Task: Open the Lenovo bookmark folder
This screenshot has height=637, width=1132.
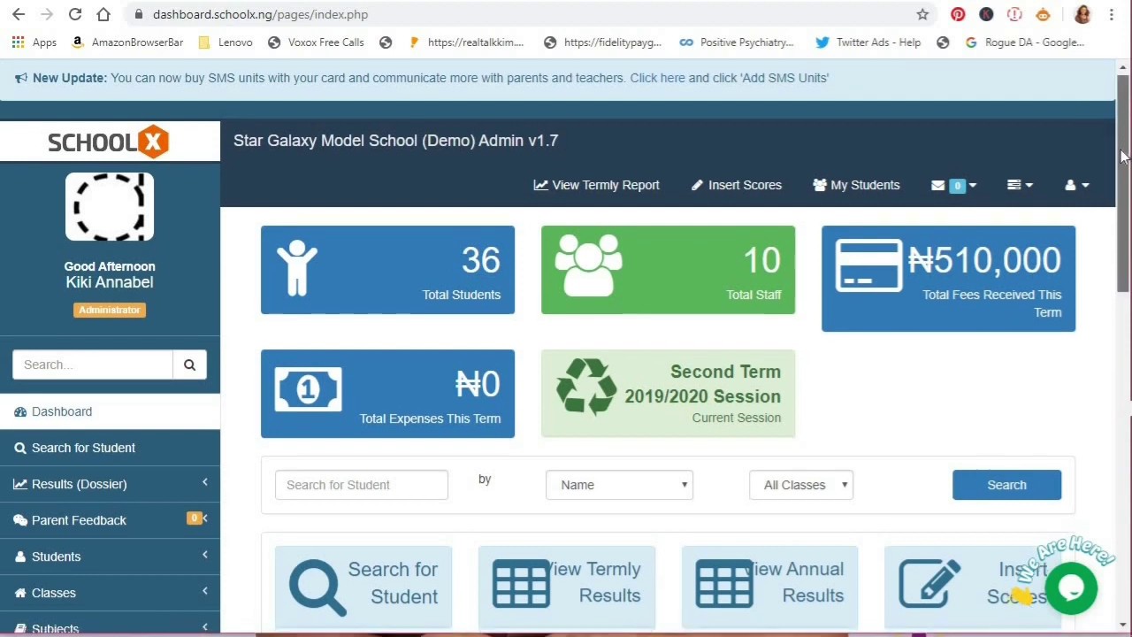Action: pyautogui.click(x=226, y=42)
